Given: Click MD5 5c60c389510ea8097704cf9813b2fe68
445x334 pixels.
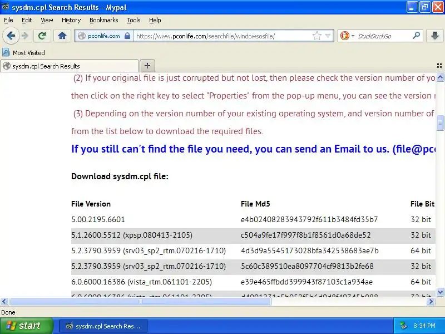Looking at the screenshot, I should (x=307, y=267).
